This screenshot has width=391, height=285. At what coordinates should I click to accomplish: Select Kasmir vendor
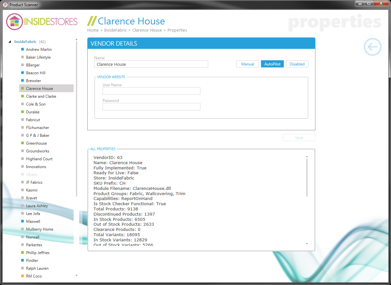pos(32,190)
